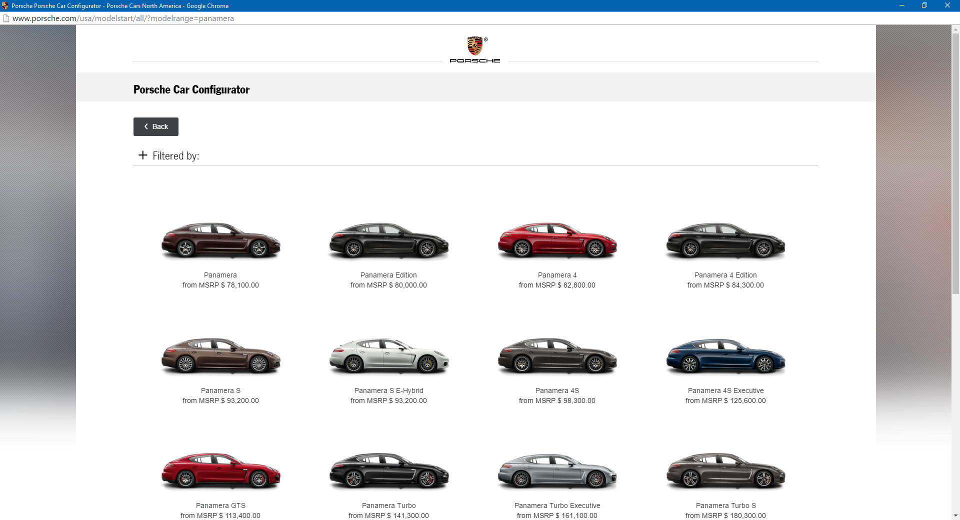The width and height of the screenshot is (960, 520).
Task: Open the Panamera 4S name link
Action: click(x=557, y=390)
